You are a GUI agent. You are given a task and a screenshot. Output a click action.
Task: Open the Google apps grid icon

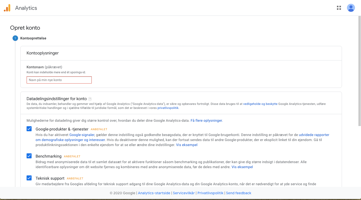click(339, 8)
